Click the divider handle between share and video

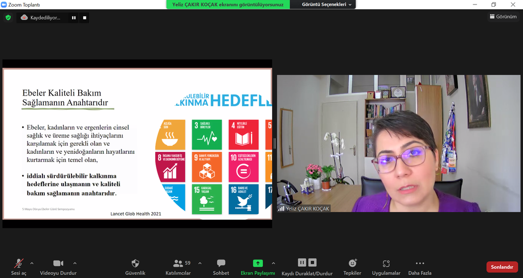[274, 144]
